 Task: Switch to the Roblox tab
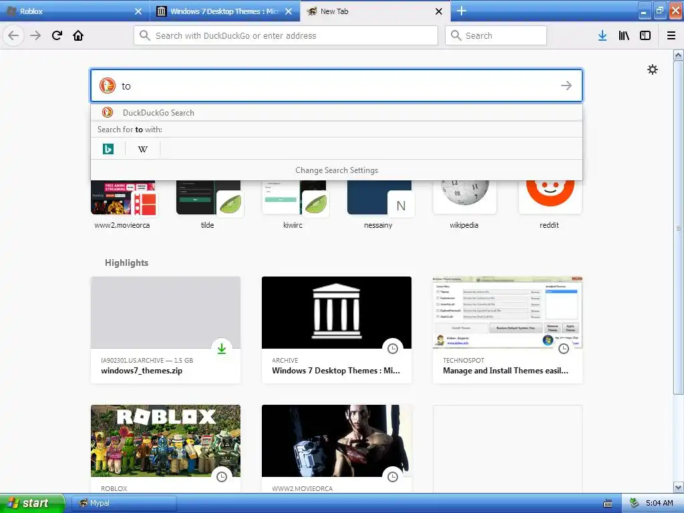74,11
